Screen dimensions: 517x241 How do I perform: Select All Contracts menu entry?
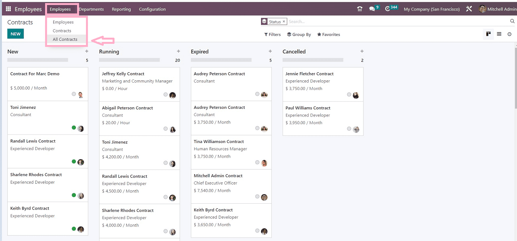click(65, 39)
